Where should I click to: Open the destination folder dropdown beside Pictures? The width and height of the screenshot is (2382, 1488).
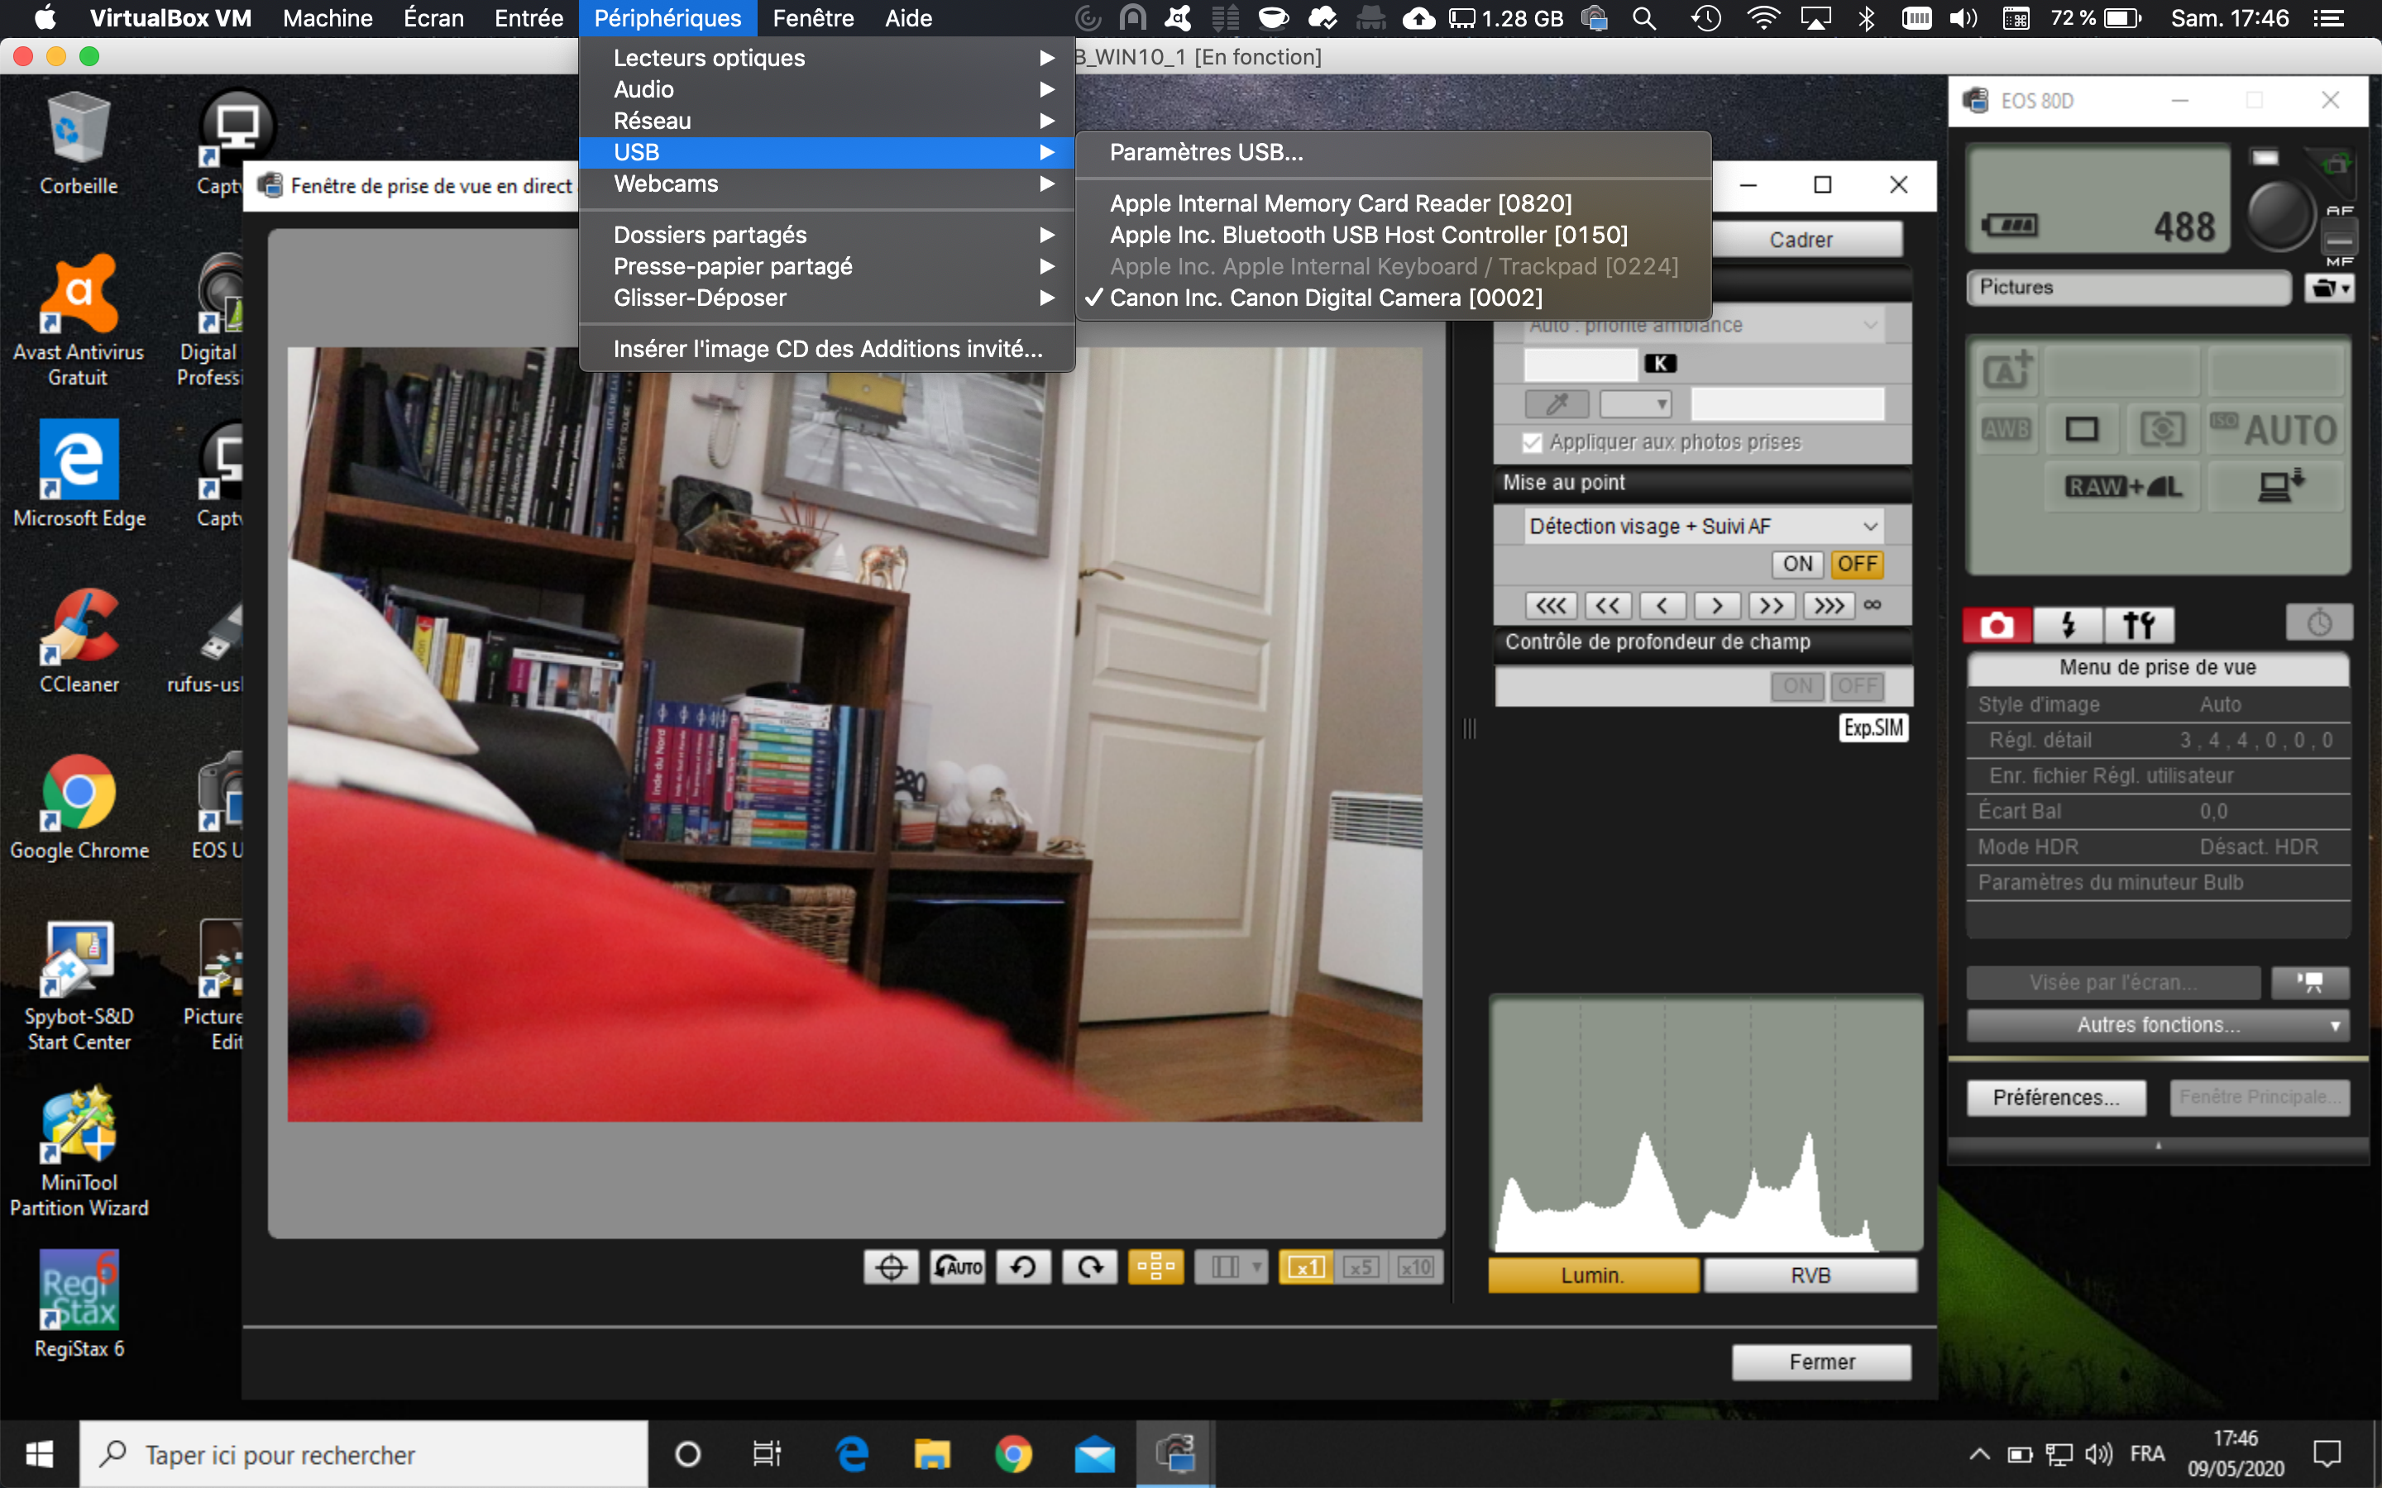coord(2329,289)
